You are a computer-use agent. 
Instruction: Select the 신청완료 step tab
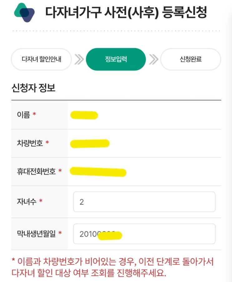(190, 59)
